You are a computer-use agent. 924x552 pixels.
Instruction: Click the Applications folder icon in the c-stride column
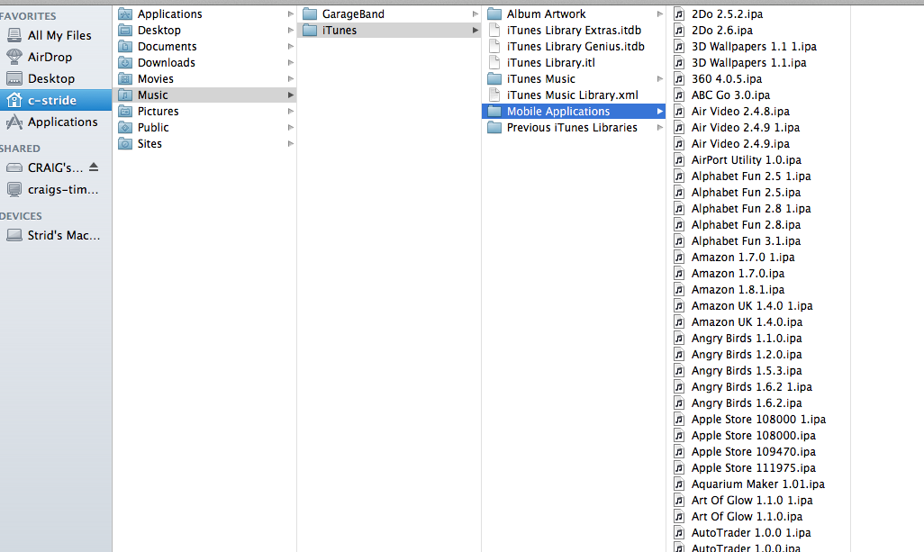[x=125, y=14]
